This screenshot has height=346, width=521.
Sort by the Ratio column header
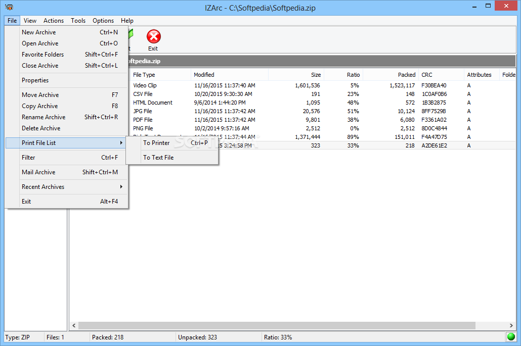tap(343, 75)
